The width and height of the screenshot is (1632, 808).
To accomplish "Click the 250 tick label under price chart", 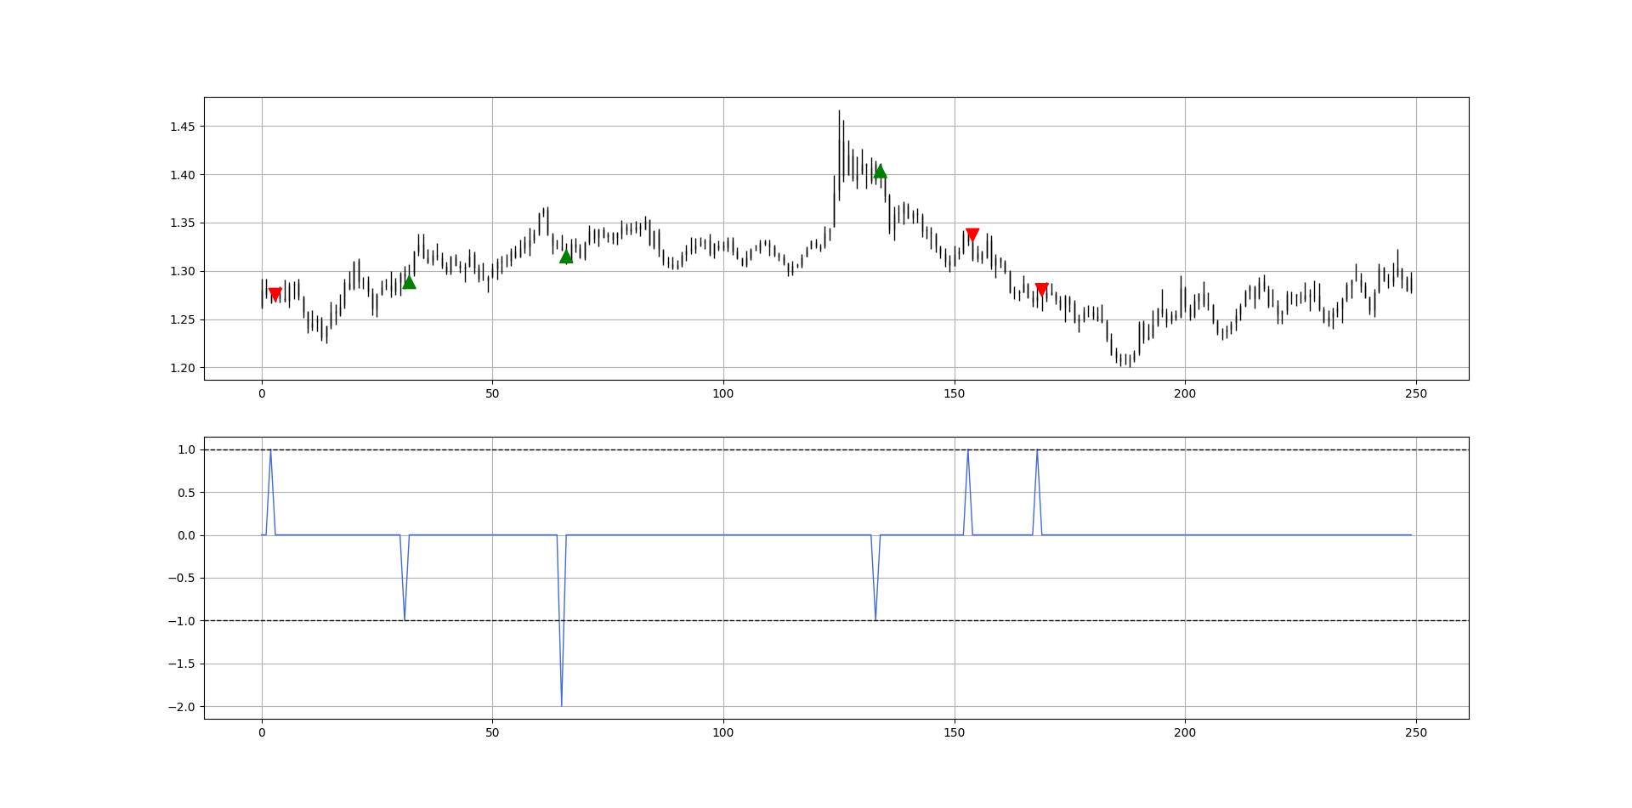I will (x=1416, y=393).
